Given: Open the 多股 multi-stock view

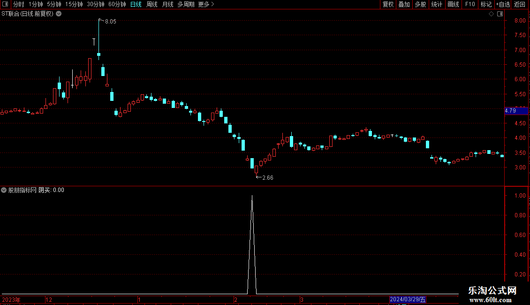Looking at the screenshot, I should (421, 4).
